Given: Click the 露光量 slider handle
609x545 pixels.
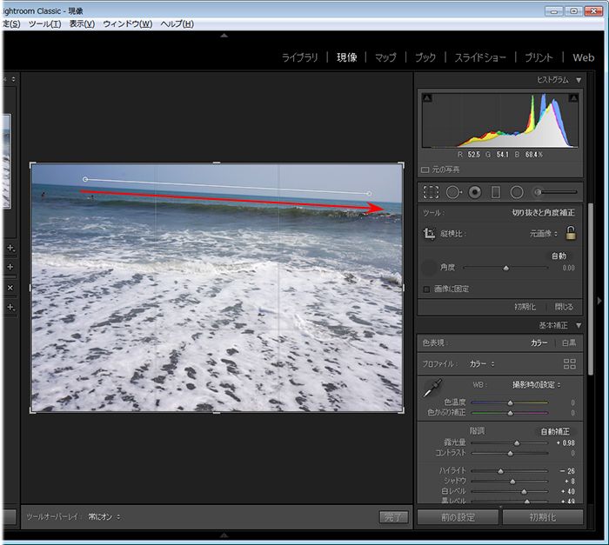Looking at the screenshot, I should pyautogui.click(x=517, y=443).
